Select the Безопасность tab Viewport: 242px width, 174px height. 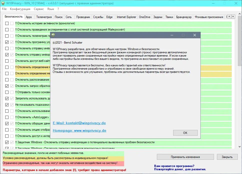14,17
